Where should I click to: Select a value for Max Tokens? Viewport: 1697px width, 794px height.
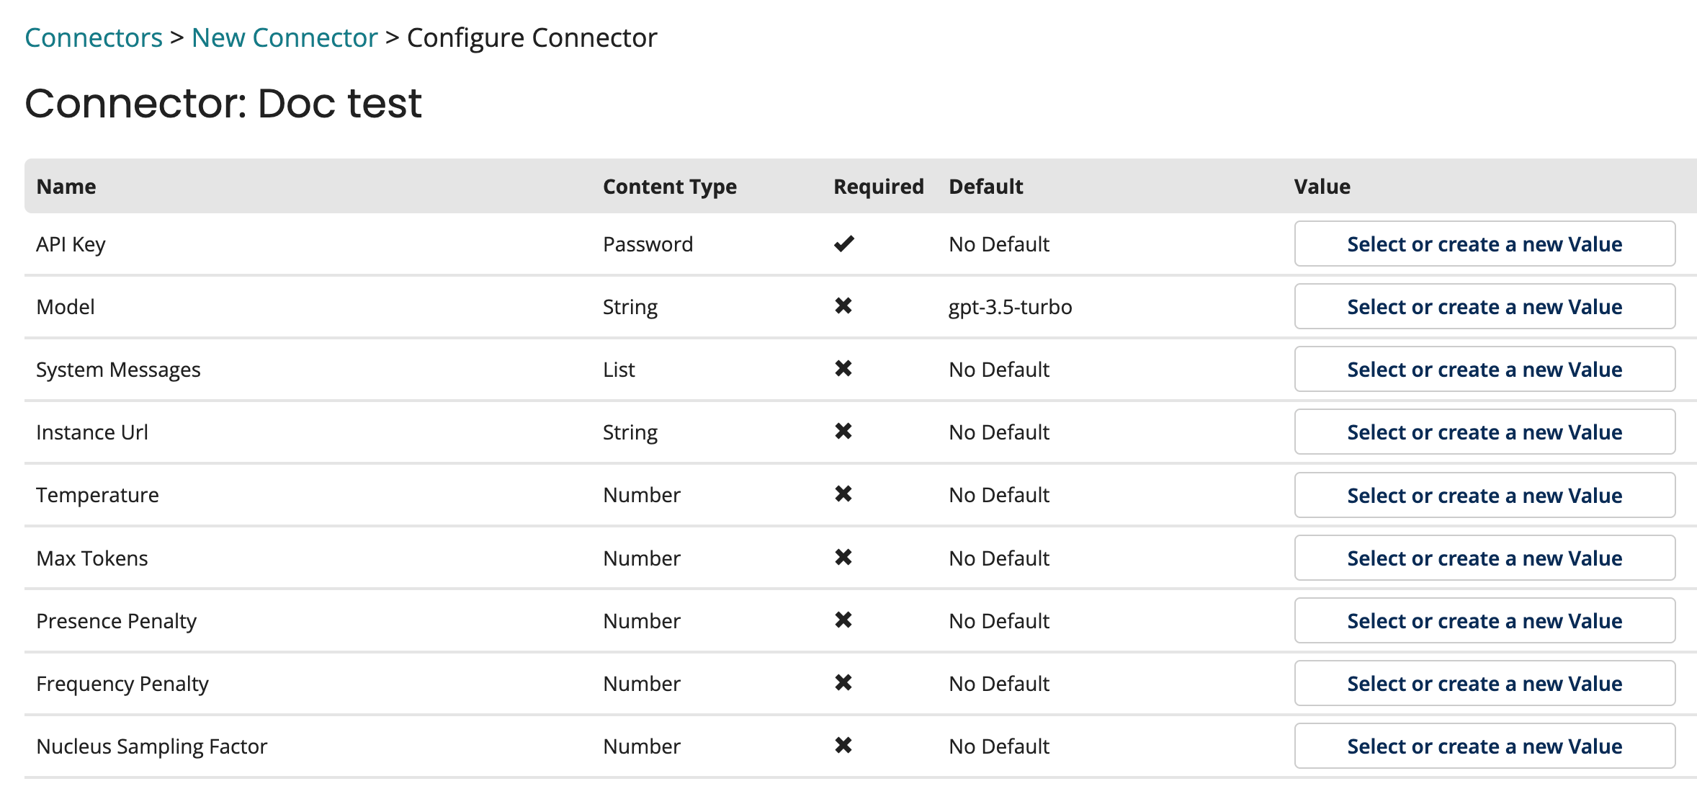point(1485,558)
